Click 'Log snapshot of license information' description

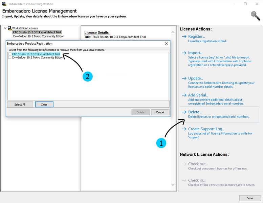(220, 135)
